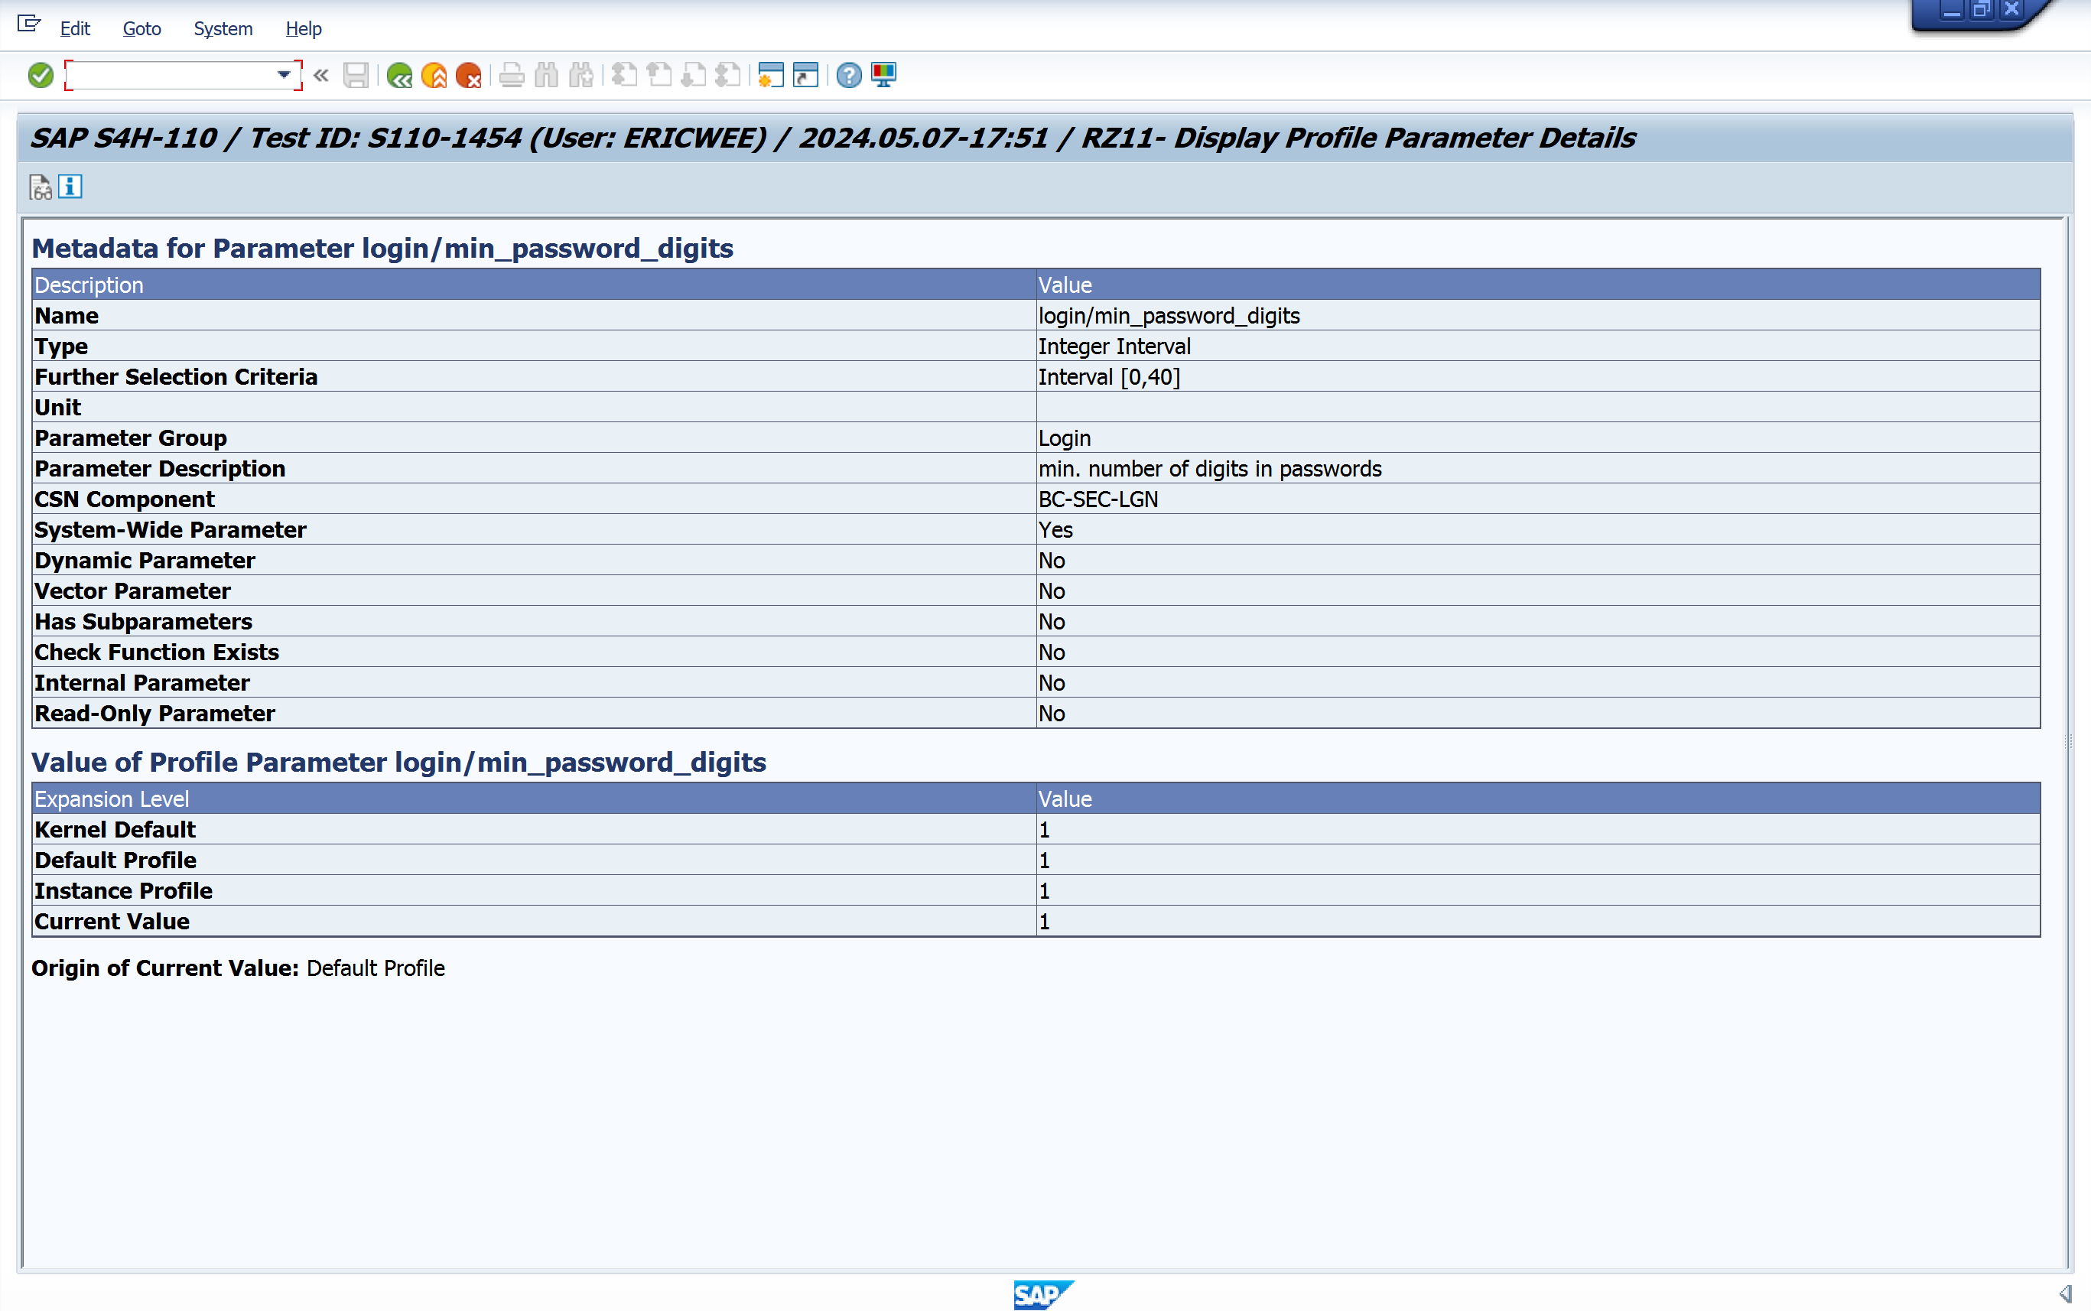Viewport: 2091px width, 1311px height.
Task: Click the blue information documentation icon
Action: tap(70, 187)
